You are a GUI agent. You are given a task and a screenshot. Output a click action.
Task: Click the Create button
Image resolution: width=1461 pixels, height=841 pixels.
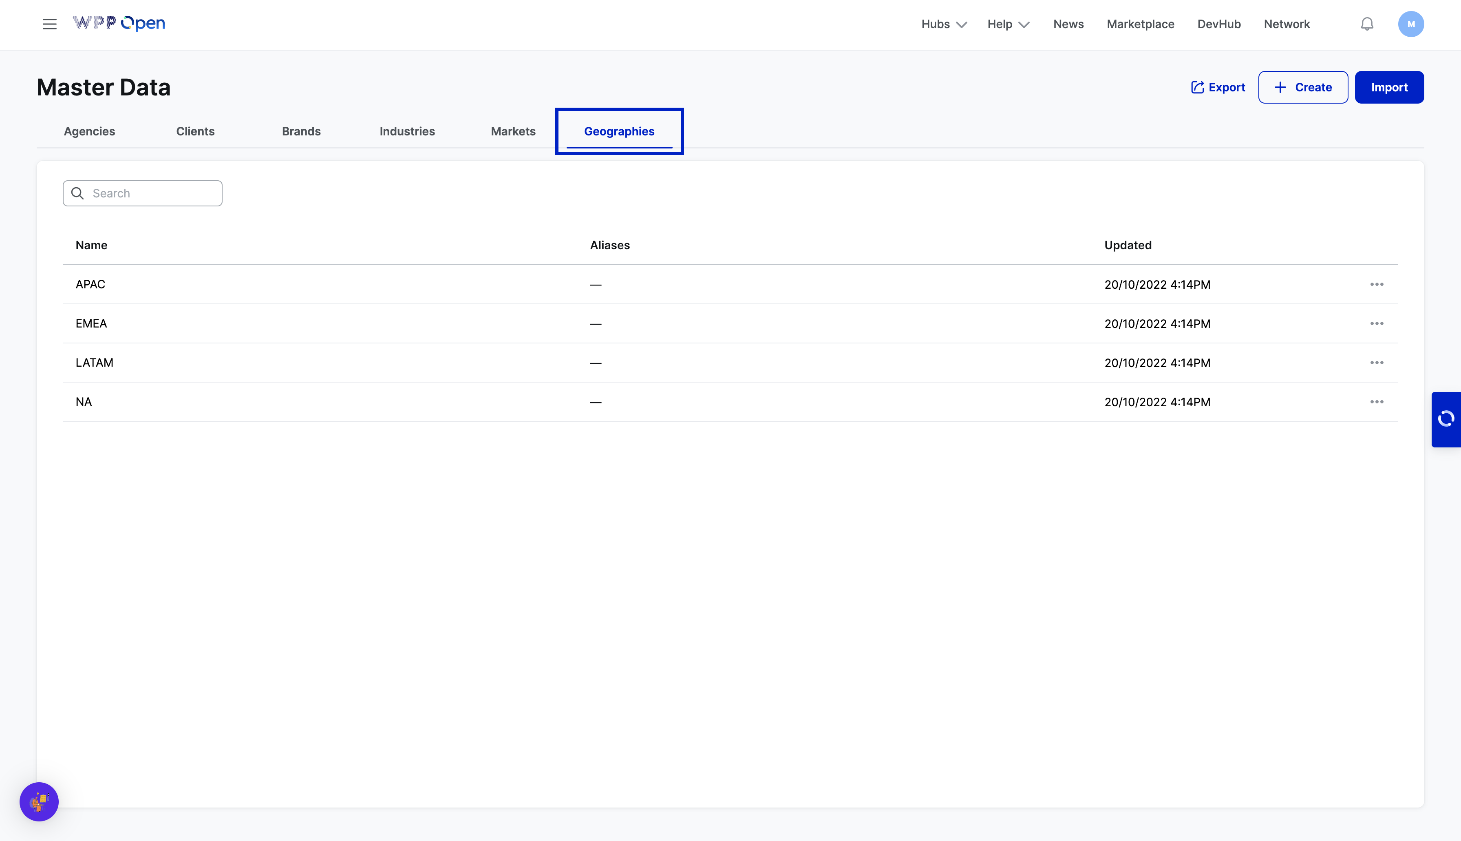pyautogui.click(x=1303, y=87)
